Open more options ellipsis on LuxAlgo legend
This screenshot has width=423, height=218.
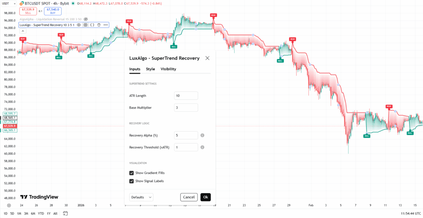pos(106,25)
